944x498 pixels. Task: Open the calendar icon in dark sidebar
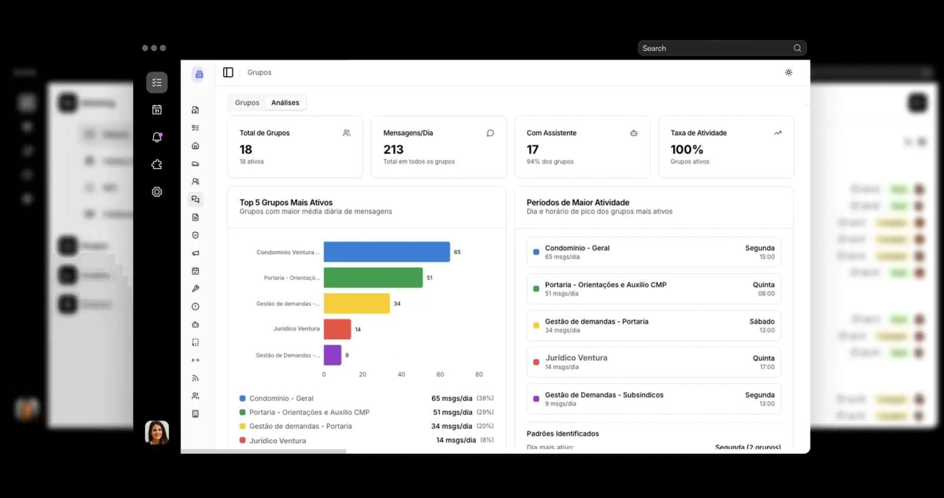point(157,110)
